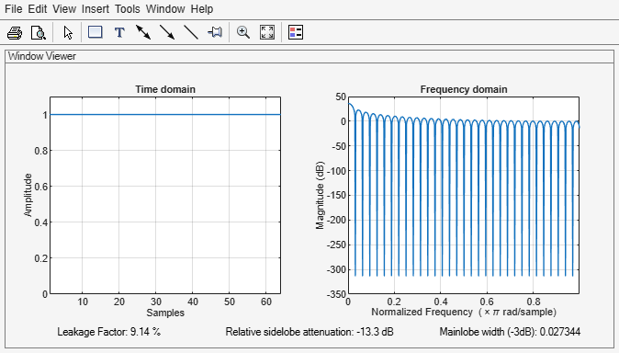The image size is (619, 353).
Task: Choose the double arrow annotation tool
Action: coord(143,32)
